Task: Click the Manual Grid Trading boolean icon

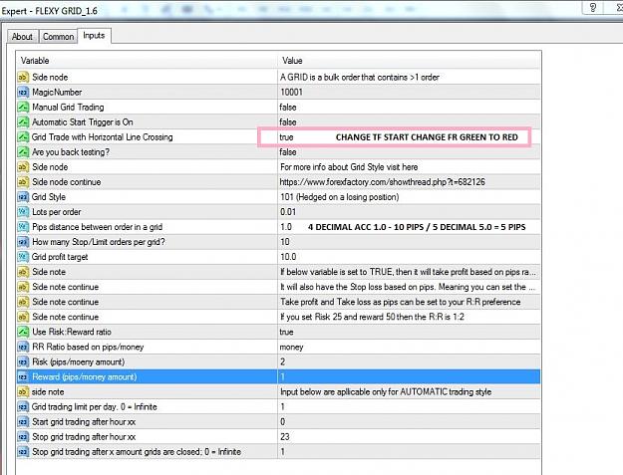Action: click(23, 108)
